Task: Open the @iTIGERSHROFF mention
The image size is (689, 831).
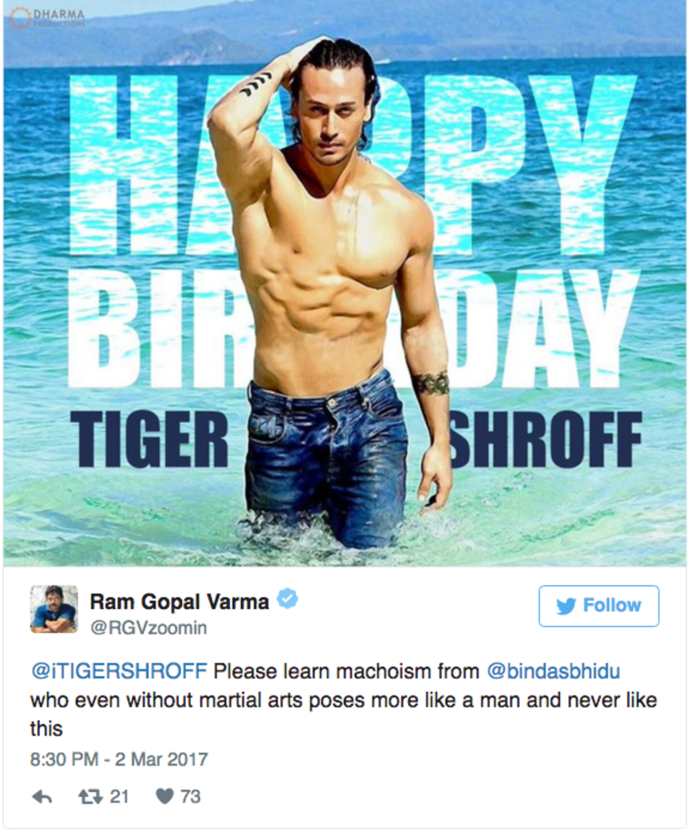Action: click(x=119, y=672)
